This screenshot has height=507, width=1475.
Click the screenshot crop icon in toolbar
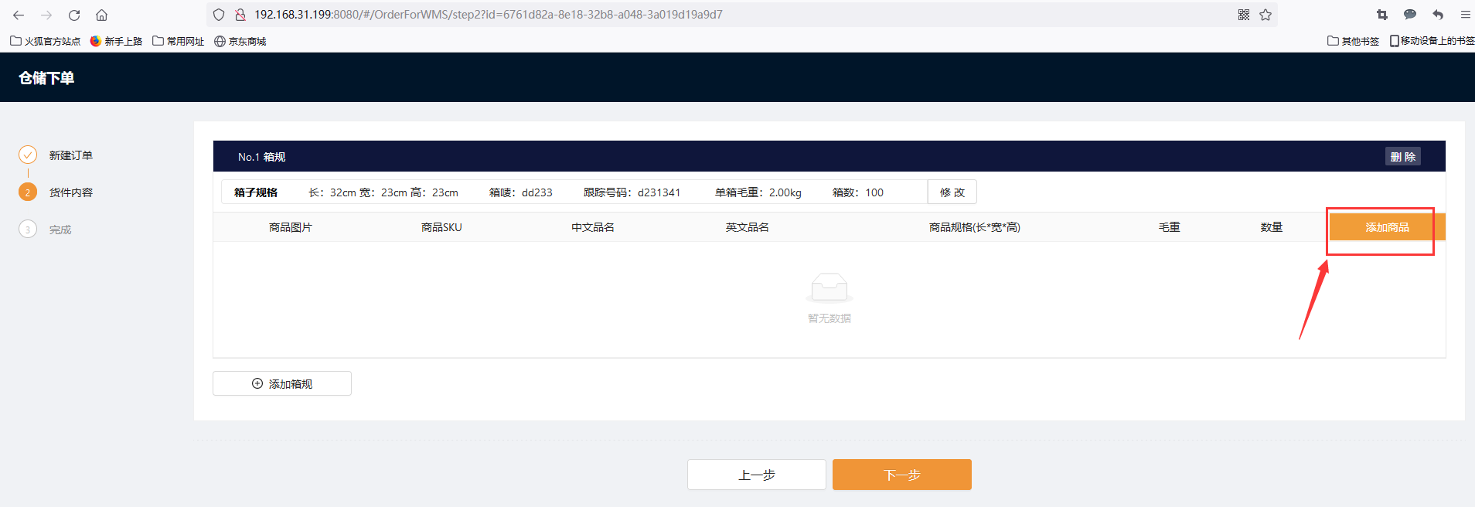tap(1382, 15)
